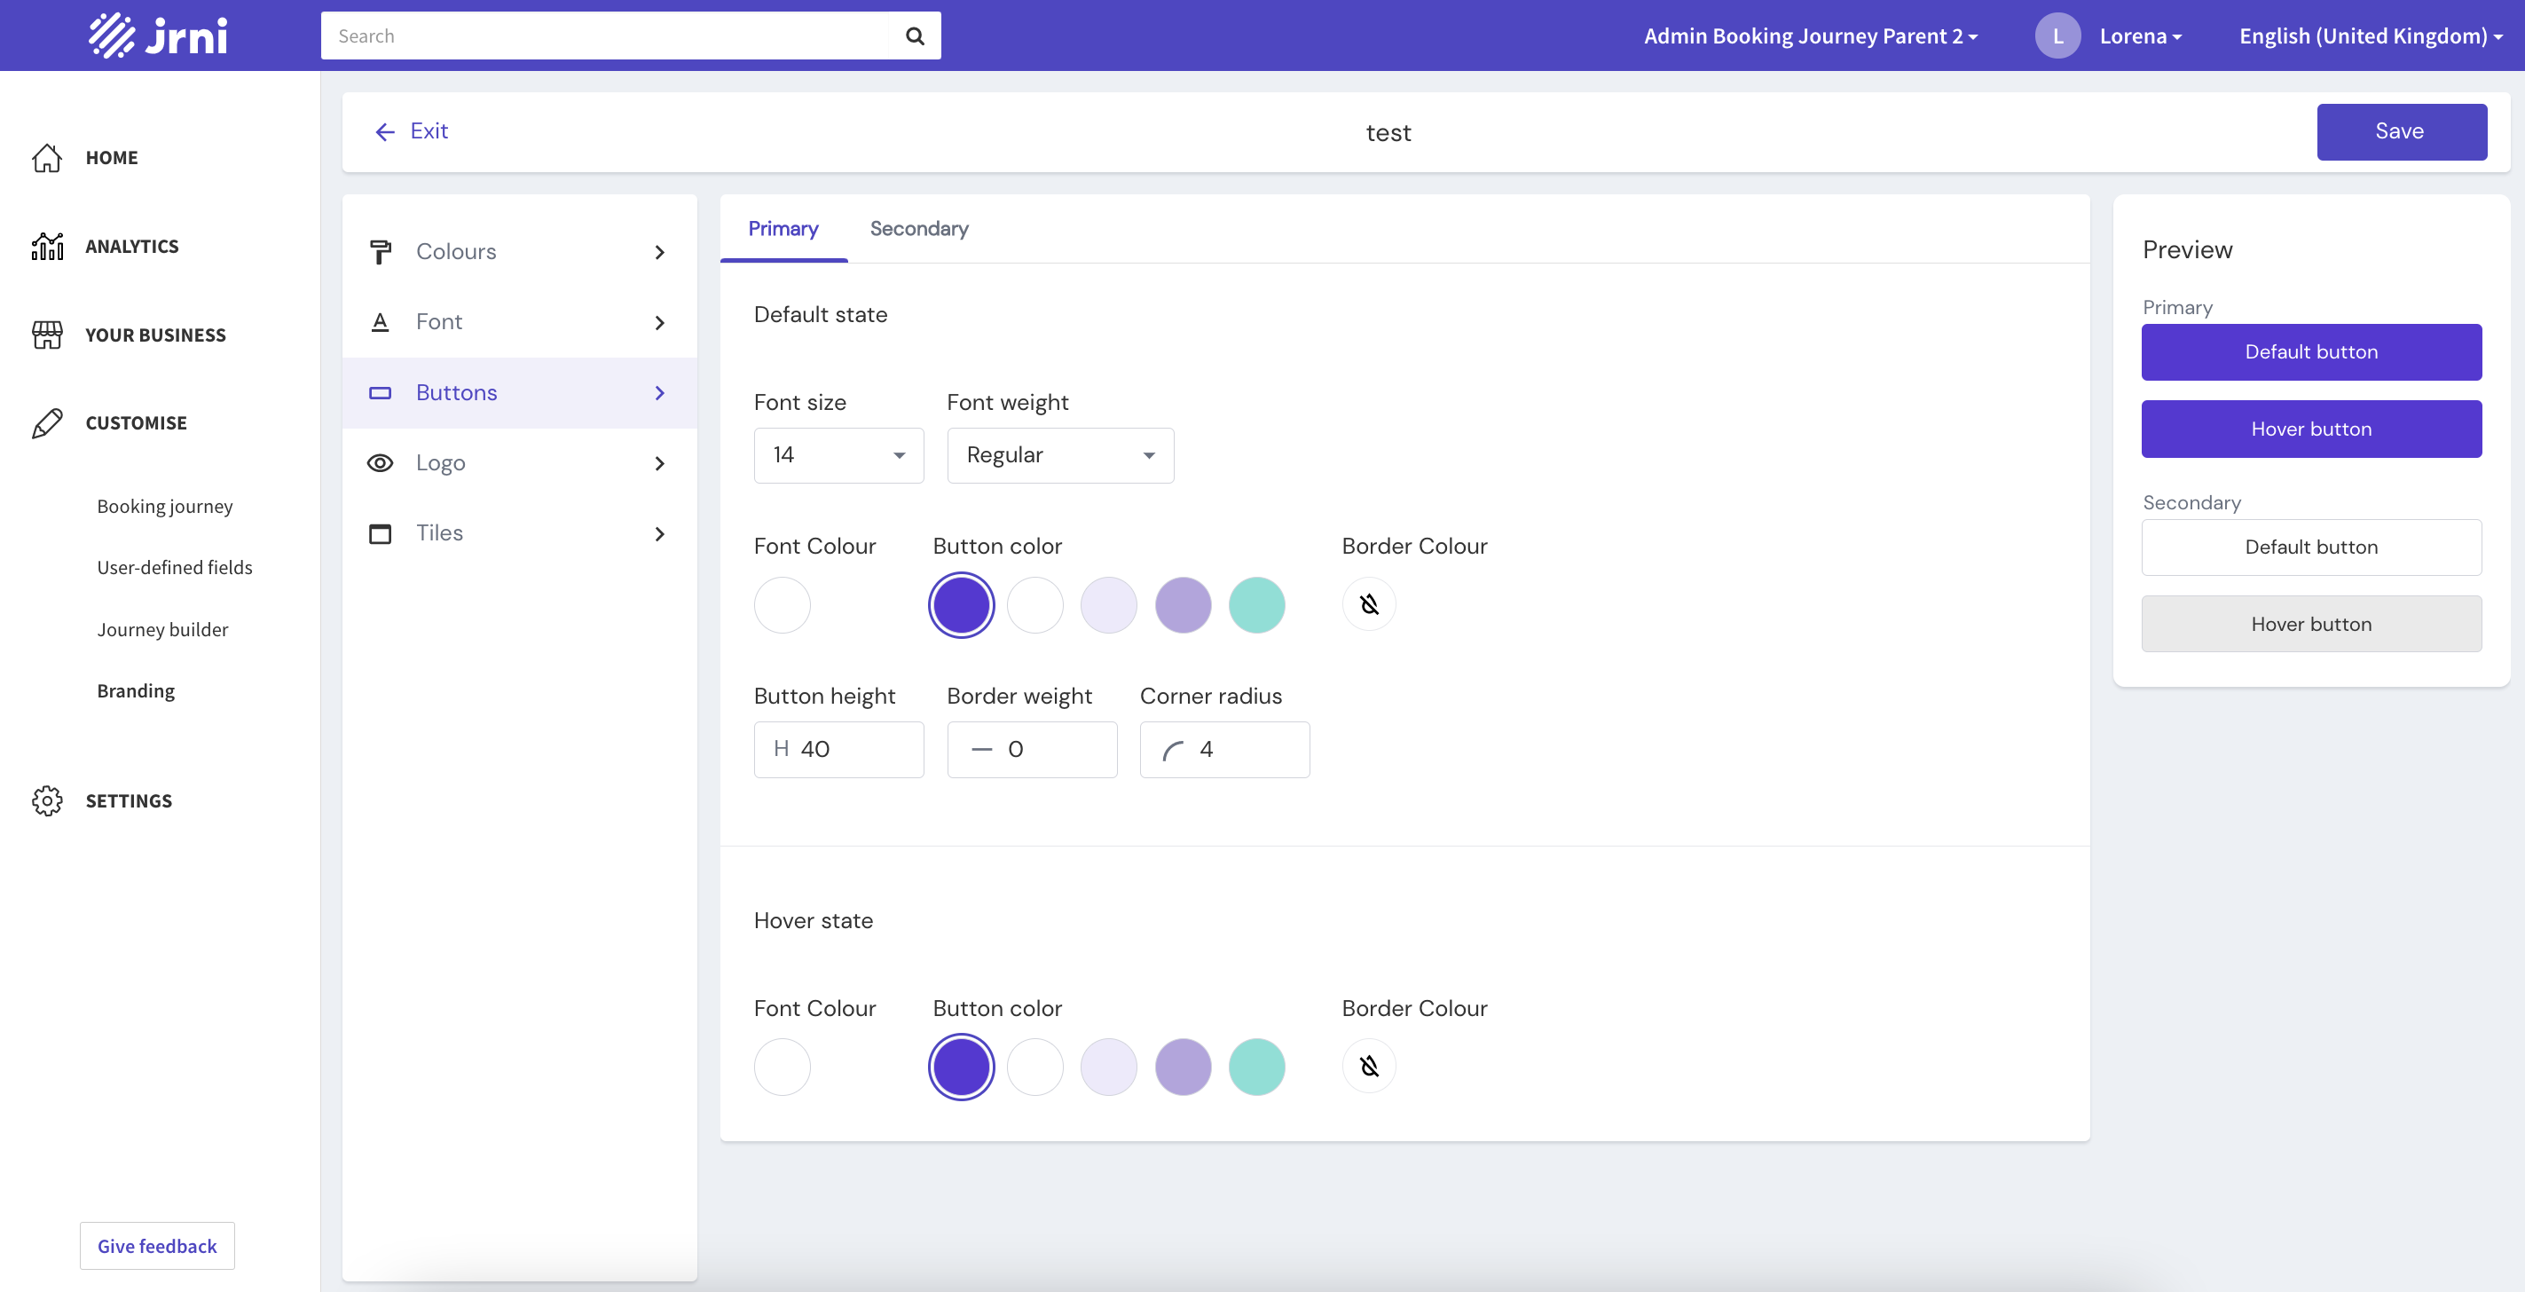Click the Button height H icon
The image size is (2525, 1292).
click(x=782, y=749)
